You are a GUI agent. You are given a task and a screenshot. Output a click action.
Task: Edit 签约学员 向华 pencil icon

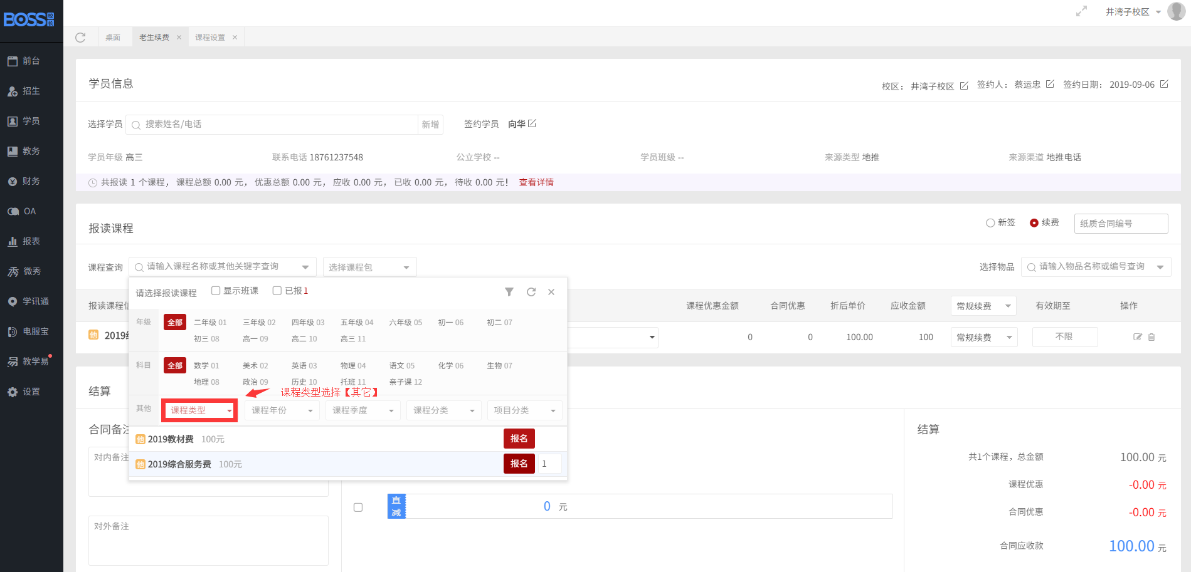(x=532, y=123)
